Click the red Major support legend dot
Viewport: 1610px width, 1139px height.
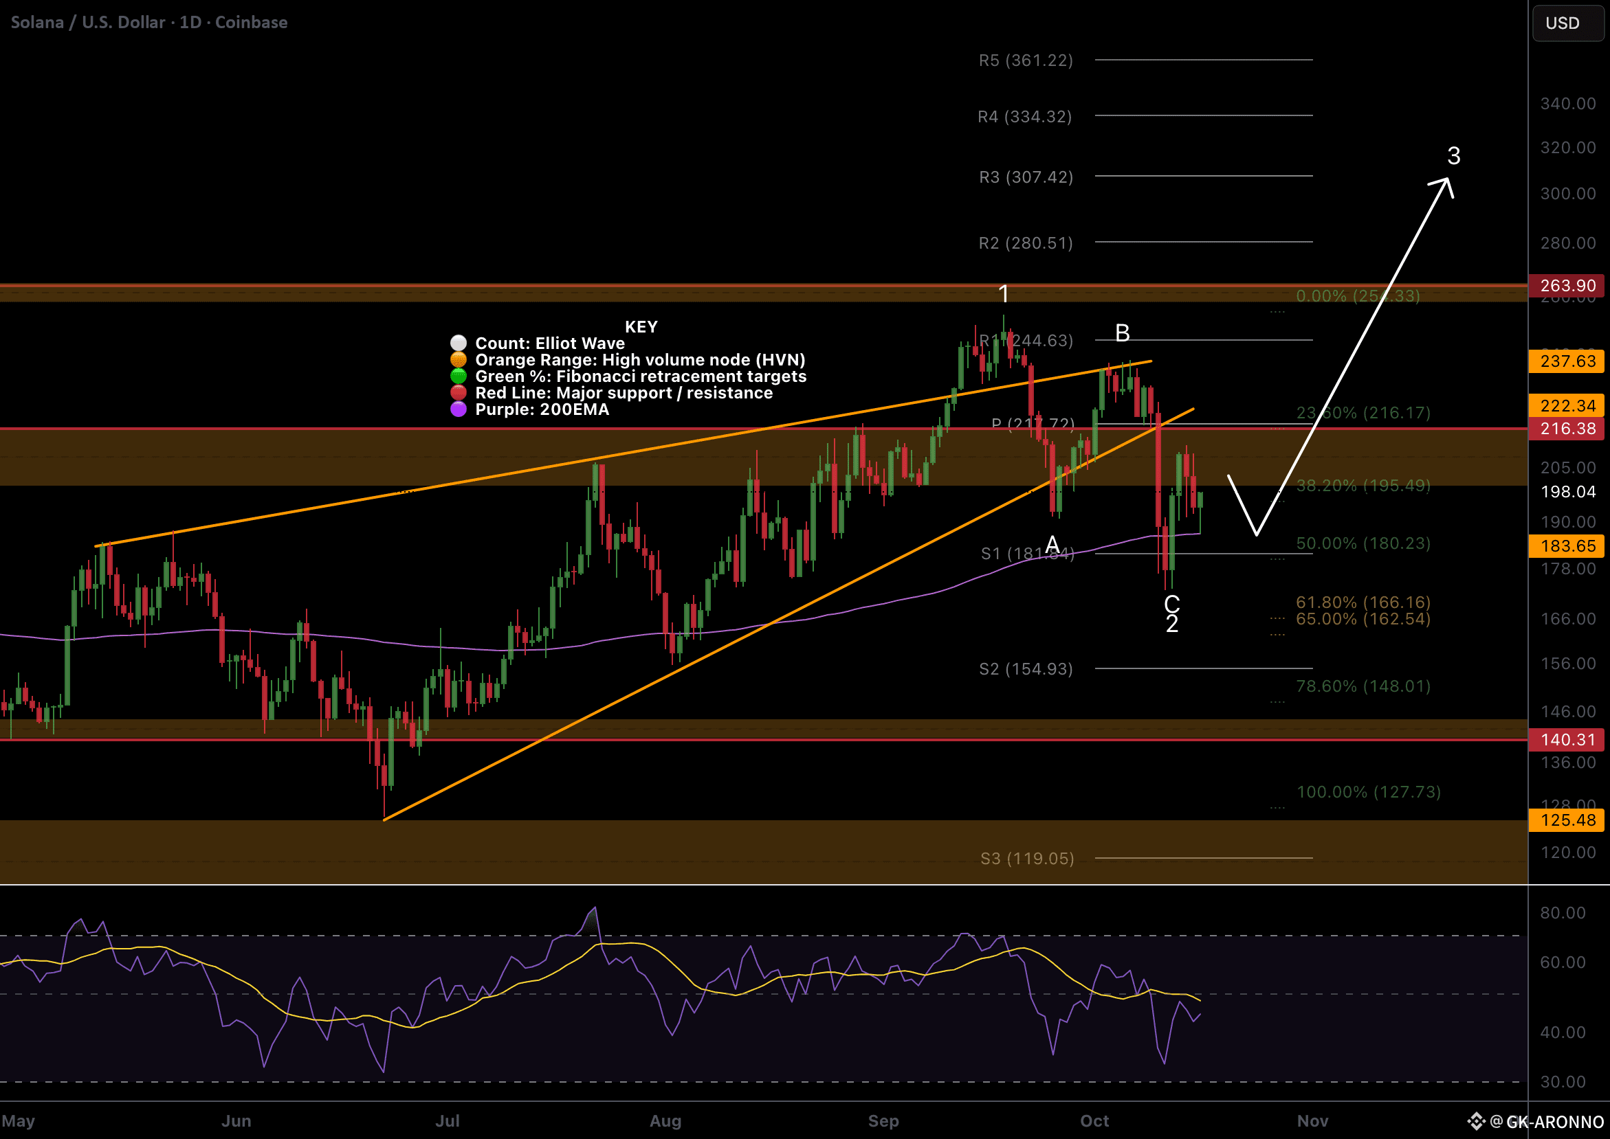tap(459, 393)
